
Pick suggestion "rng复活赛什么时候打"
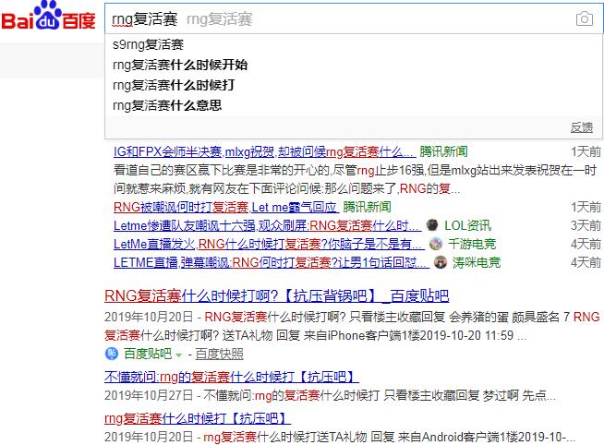point(174,85)
